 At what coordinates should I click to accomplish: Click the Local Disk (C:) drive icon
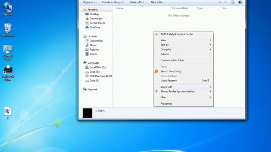pyautogui.click(x=87, y=67)
